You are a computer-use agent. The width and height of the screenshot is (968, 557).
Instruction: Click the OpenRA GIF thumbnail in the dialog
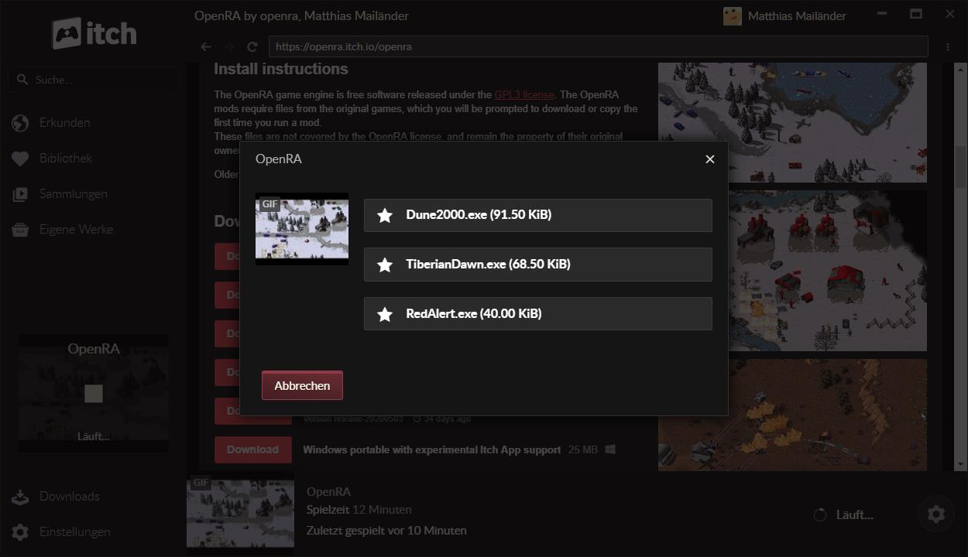coord(302,228)
